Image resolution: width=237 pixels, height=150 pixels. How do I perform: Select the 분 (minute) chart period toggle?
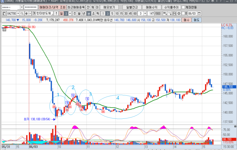(x=89, y=13)
